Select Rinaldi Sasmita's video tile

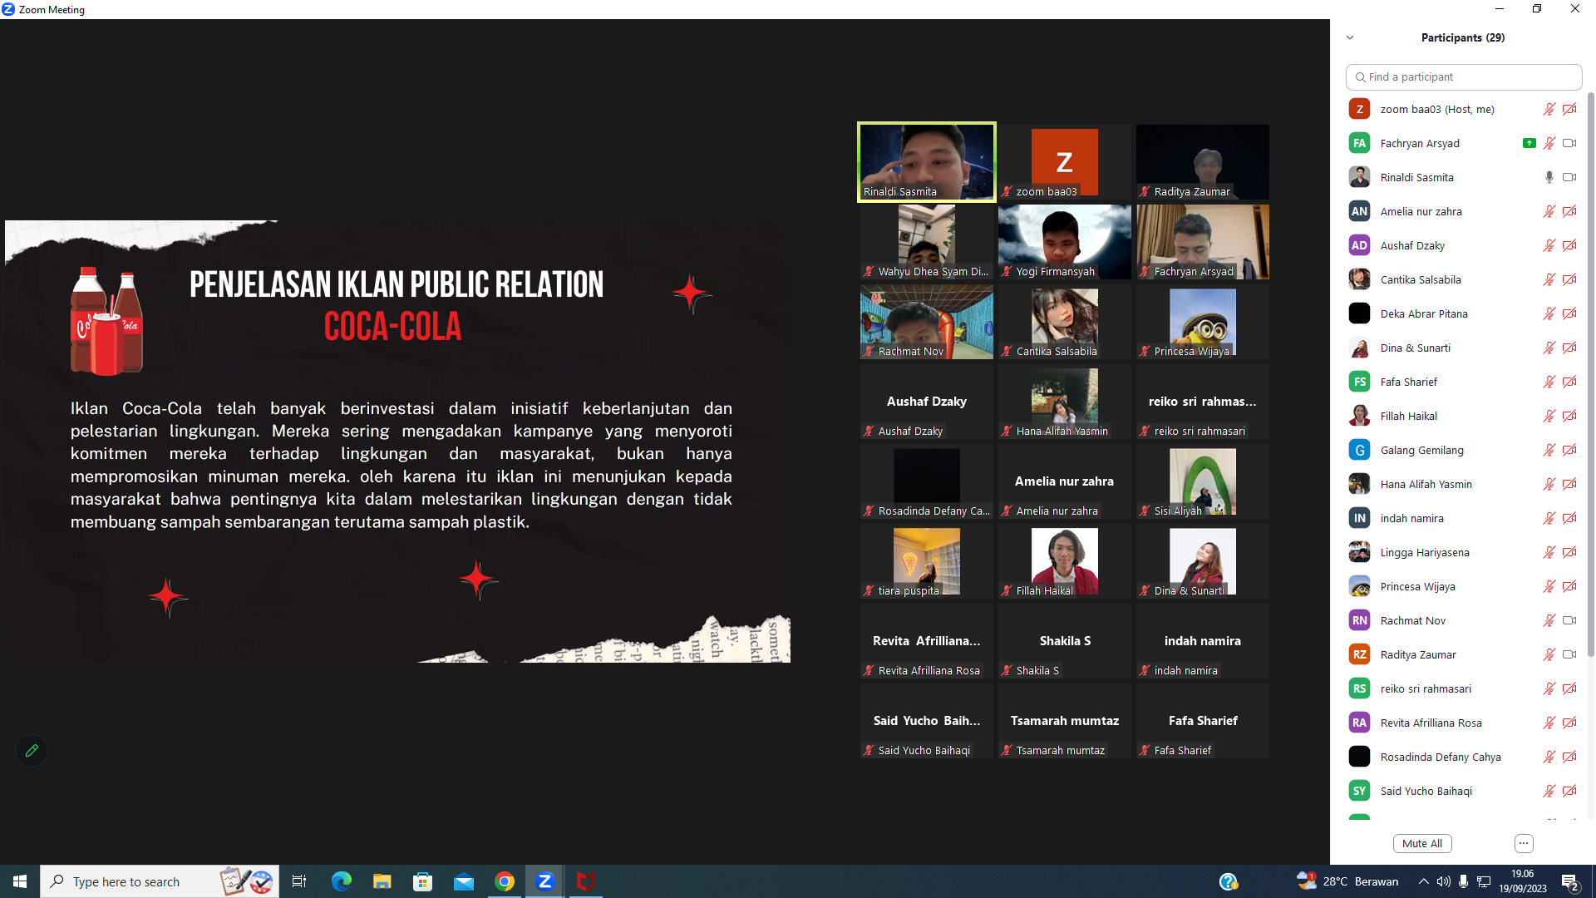pos(927,162)
